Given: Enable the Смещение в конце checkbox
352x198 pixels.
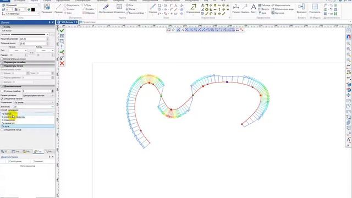Looking at the screenshot, I should 2,130.
